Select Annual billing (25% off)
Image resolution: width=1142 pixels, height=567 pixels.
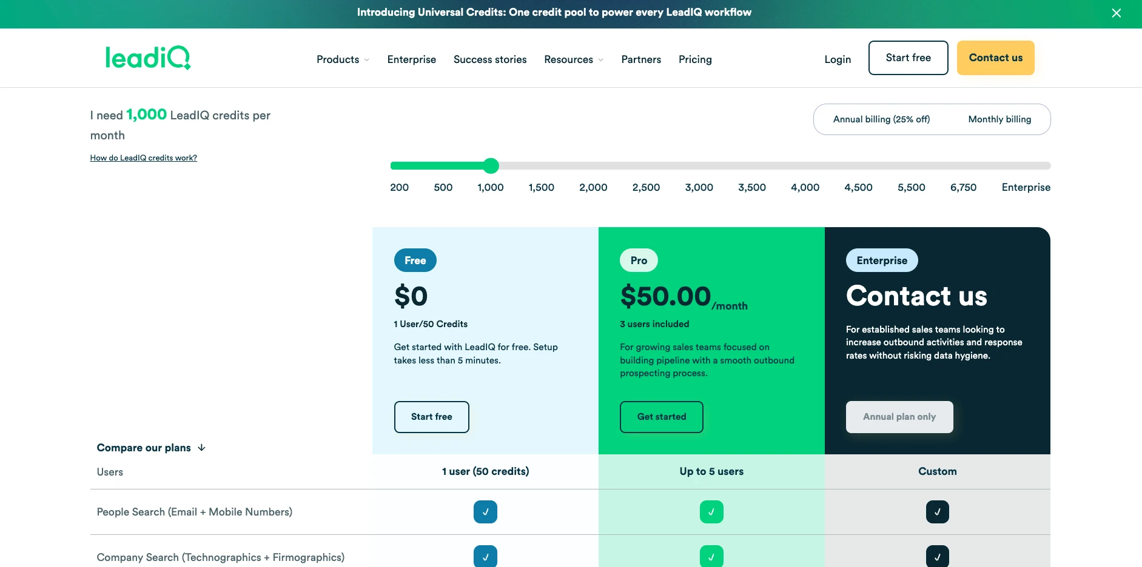pos(881,119)
